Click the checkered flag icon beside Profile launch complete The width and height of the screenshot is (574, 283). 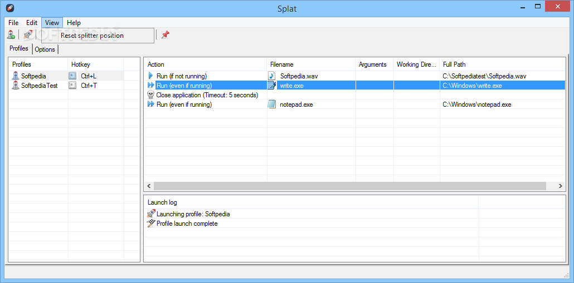(x=151, y=223)
